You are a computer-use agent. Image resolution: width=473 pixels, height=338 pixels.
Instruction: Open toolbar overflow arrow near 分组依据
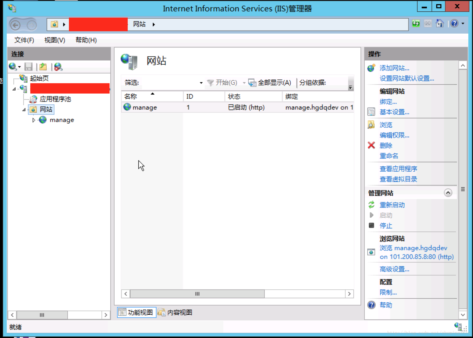point(350,88)
